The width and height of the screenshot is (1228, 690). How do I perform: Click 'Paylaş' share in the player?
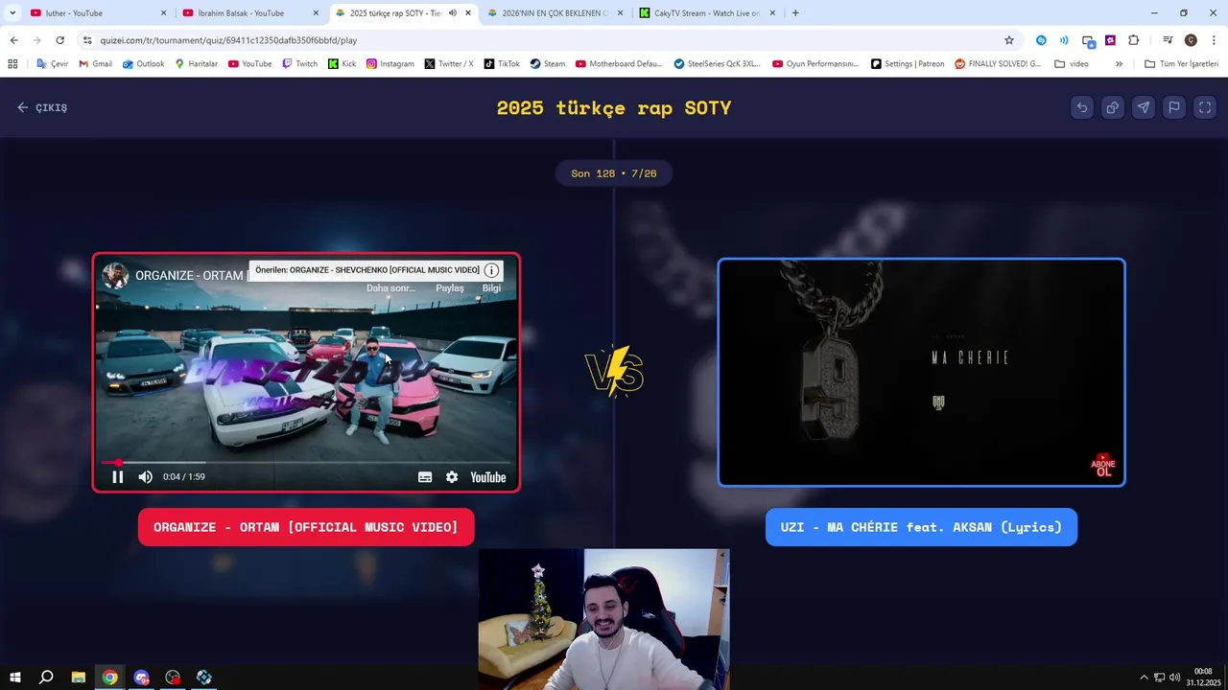450,287
